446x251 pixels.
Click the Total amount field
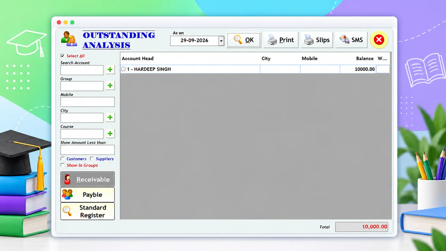coord(361,227)
